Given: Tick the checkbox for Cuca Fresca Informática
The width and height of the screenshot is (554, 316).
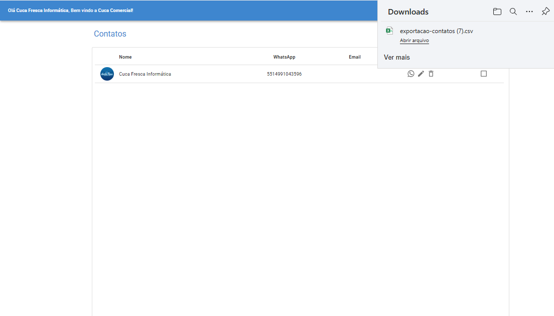Looking at the screenshot, I should pos(484,74).
